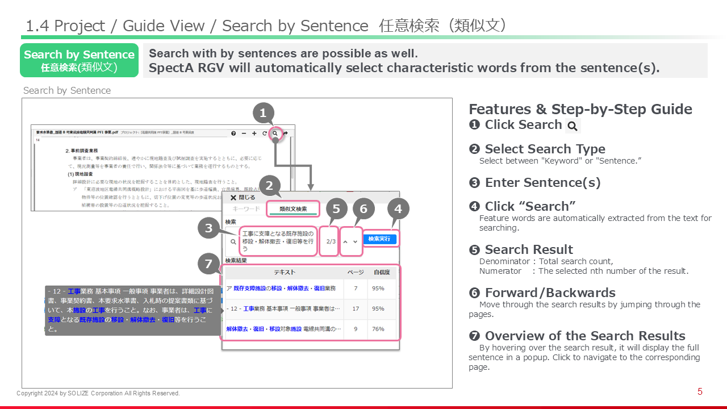Click the ページ column header
The width and height of the screenshot is (727, 409).
click(x=356, y=272)
